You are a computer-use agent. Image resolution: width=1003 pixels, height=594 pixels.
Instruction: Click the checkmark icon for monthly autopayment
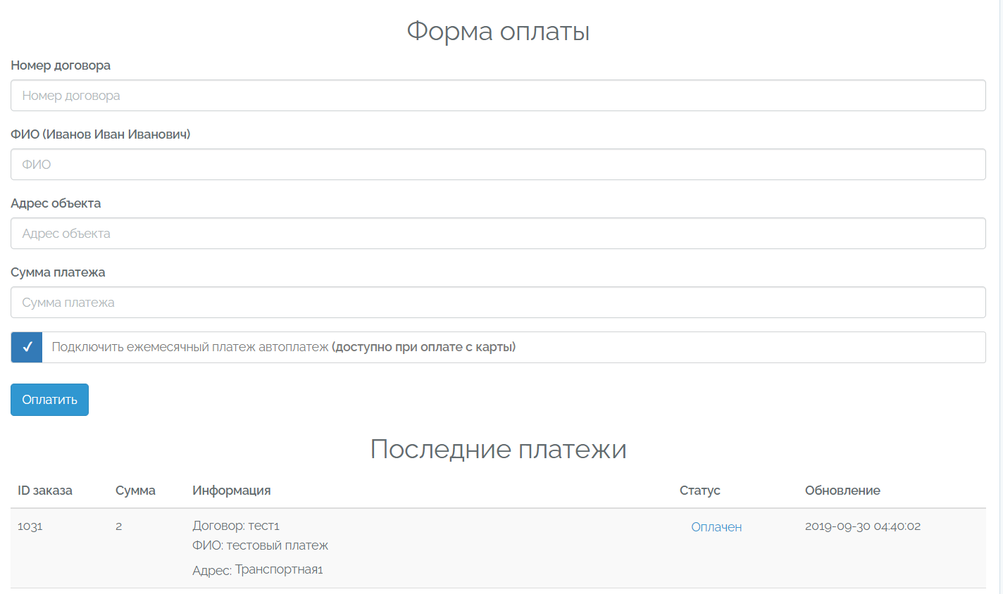pos(27,347)
